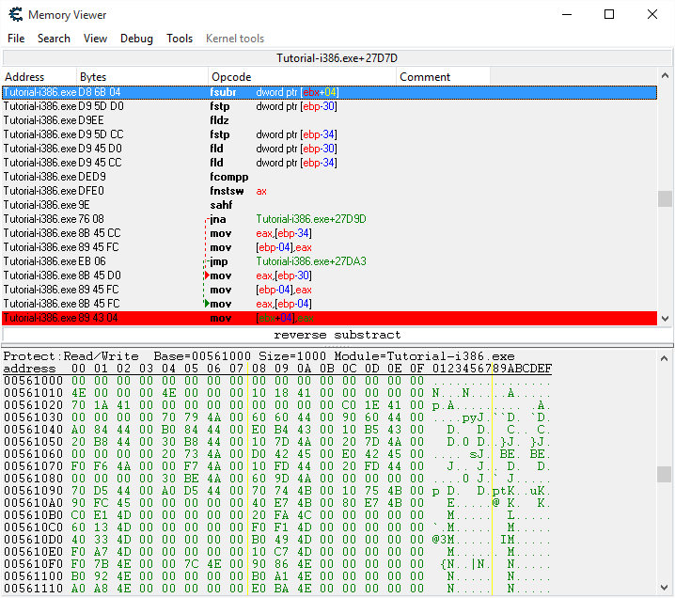Open the Debug menu

pyautogui.click(x=136, y=39)
